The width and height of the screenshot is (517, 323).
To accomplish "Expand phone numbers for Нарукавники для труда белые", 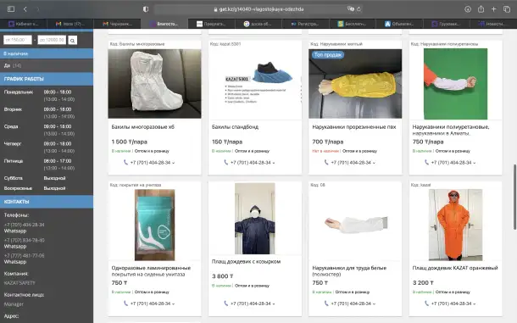I will coord(374,304).
